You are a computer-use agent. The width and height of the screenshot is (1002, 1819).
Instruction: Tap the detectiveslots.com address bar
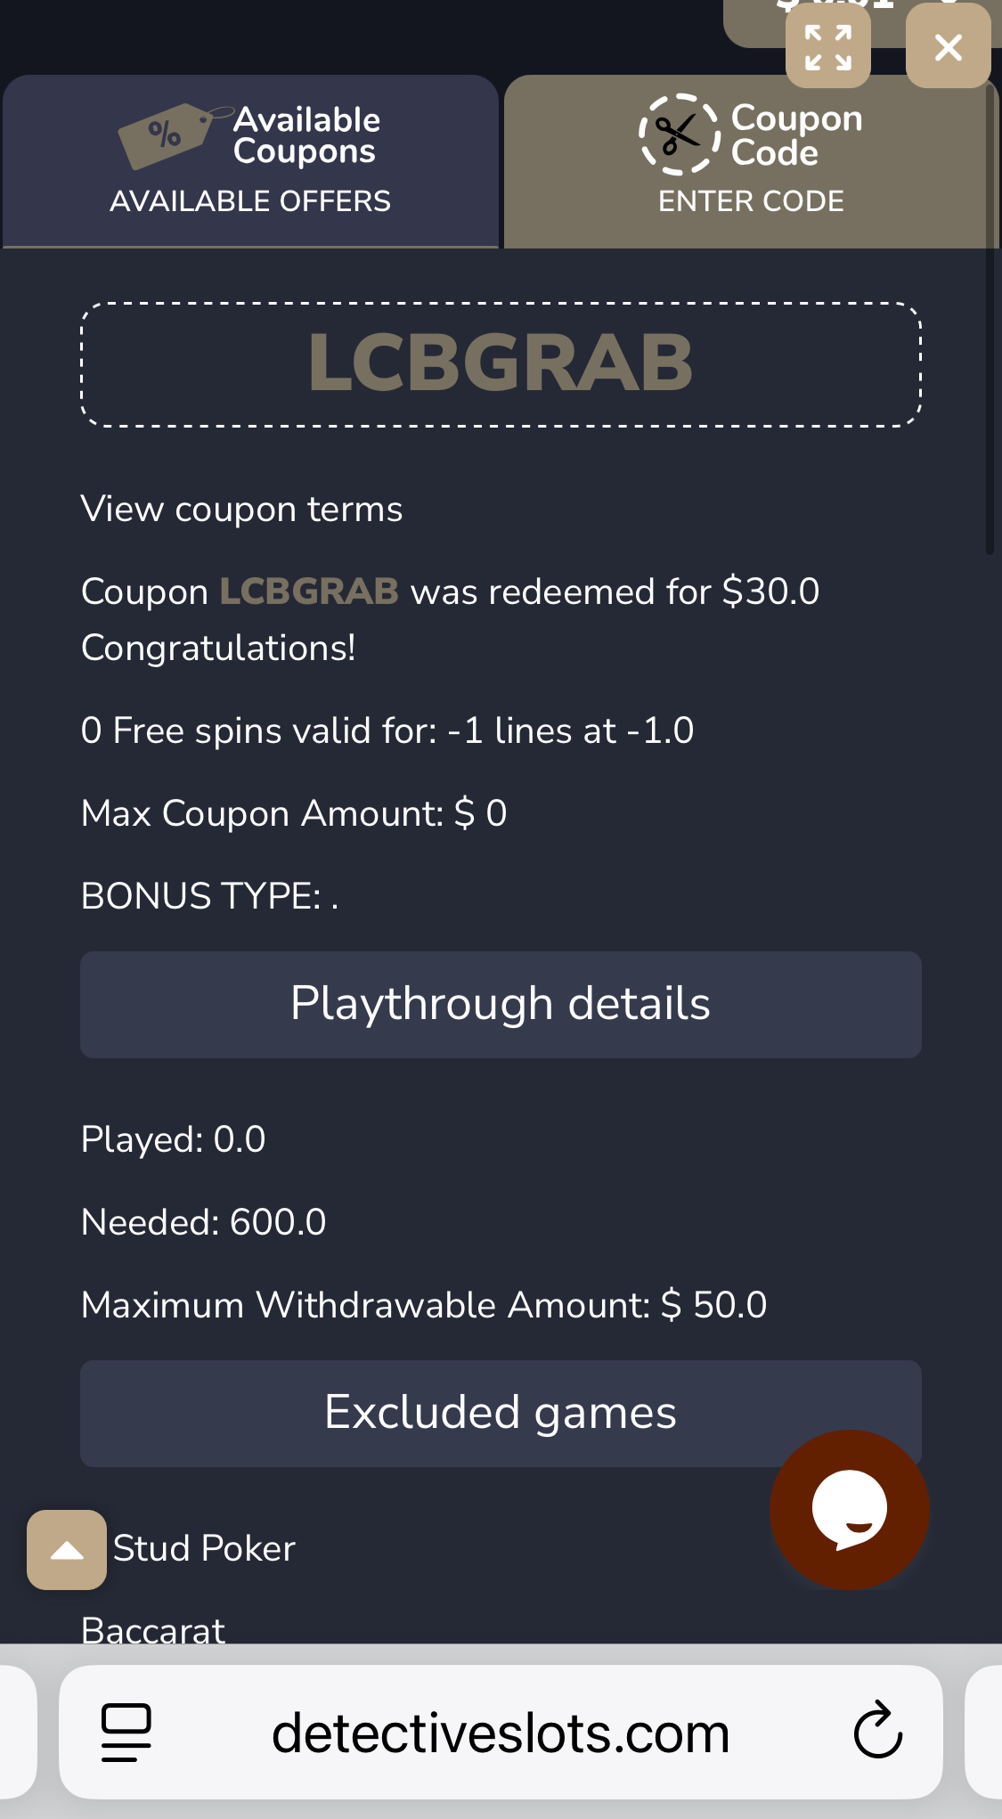[501, 1733]
